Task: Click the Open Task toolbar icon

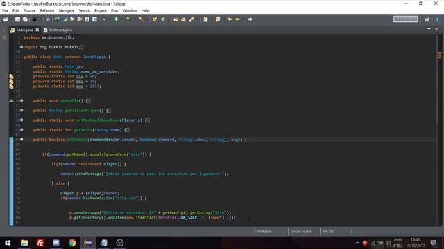Action: [x=183, y=19]
